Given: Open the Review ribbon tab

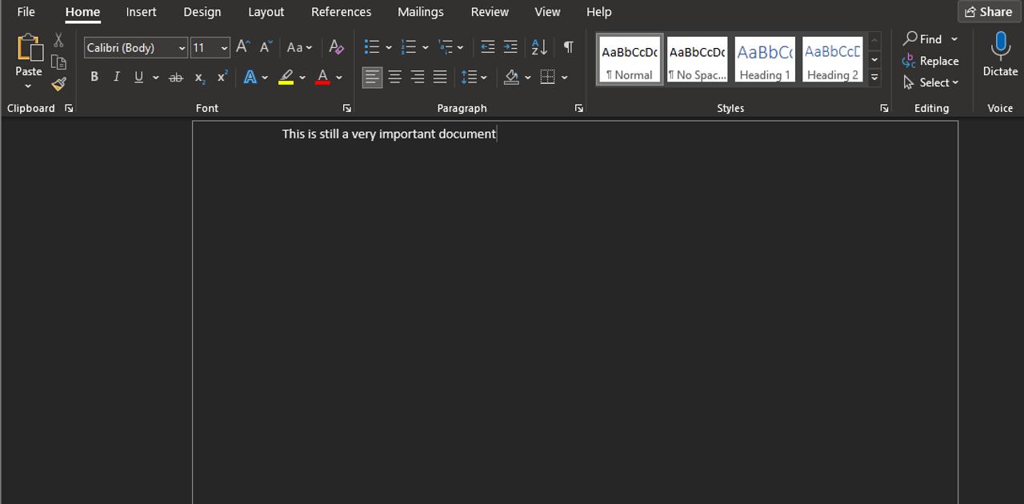Looking at the screenshot, I should 489,11.
